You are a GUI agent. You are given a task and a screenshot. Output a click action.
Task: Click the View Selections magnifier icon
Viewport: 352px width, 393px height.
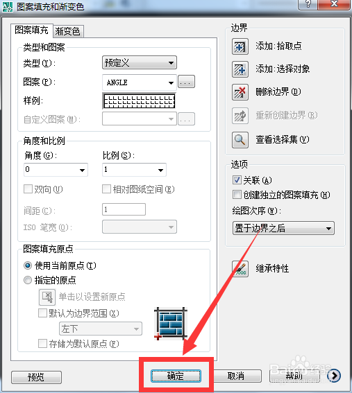240,140
